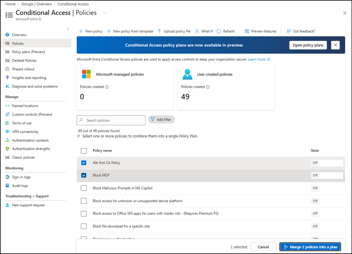Click the Named locations icon
The height and width of the screenshot is (254, 352).
(x=7, y=106)
